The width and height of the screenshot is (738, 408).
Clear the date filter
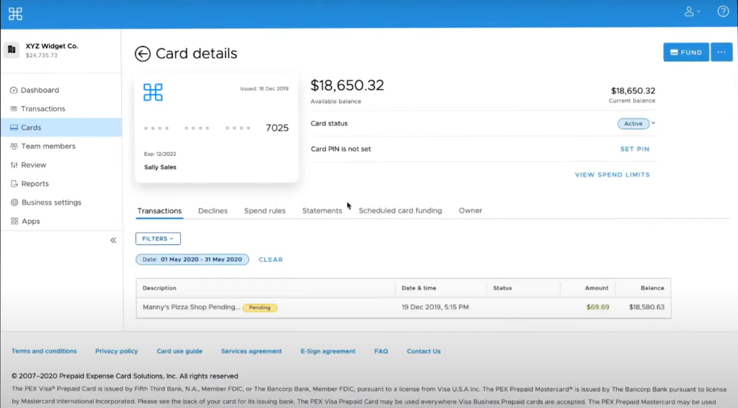pyautogui.click(x=271, y=260)
